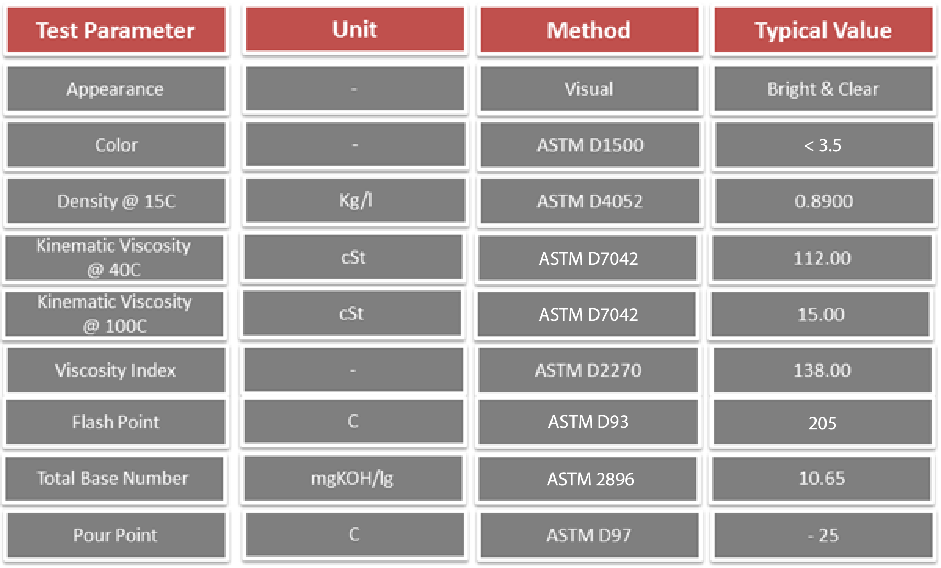Viewport: 941px width, 568px height.
Task: Select the 0.8900 density value cell
Action: 823,201
